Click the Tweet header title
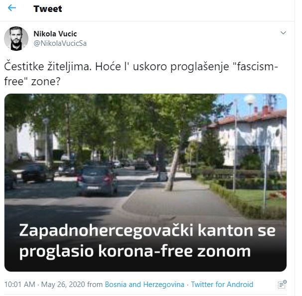Screen dimensions: 302x296 click(48, 8)
